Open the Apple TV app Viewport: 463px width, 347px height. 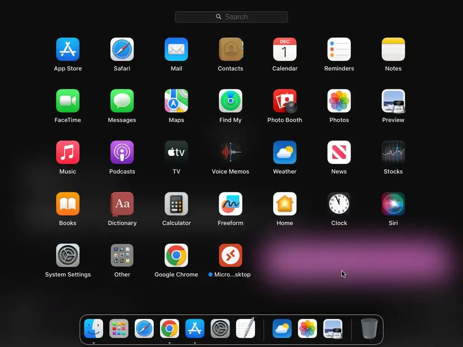click(x=176, y=152)
